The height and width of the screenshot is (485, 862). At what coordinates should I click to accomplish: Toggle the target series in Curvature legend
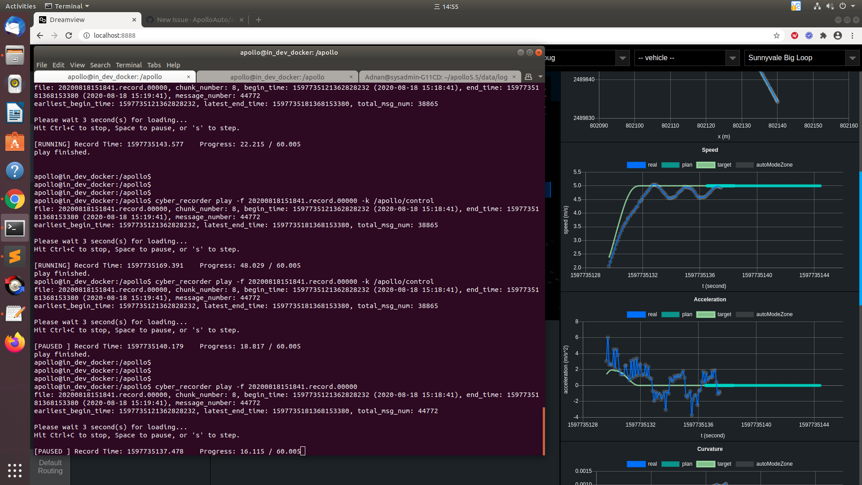point(705,464)
